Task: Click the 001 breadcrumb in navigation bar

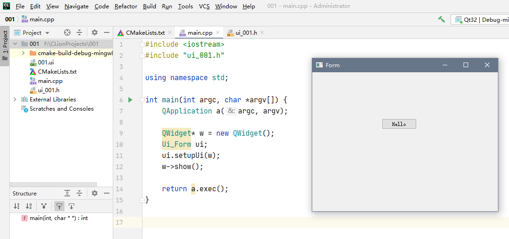Action: (x=10, y=19)
